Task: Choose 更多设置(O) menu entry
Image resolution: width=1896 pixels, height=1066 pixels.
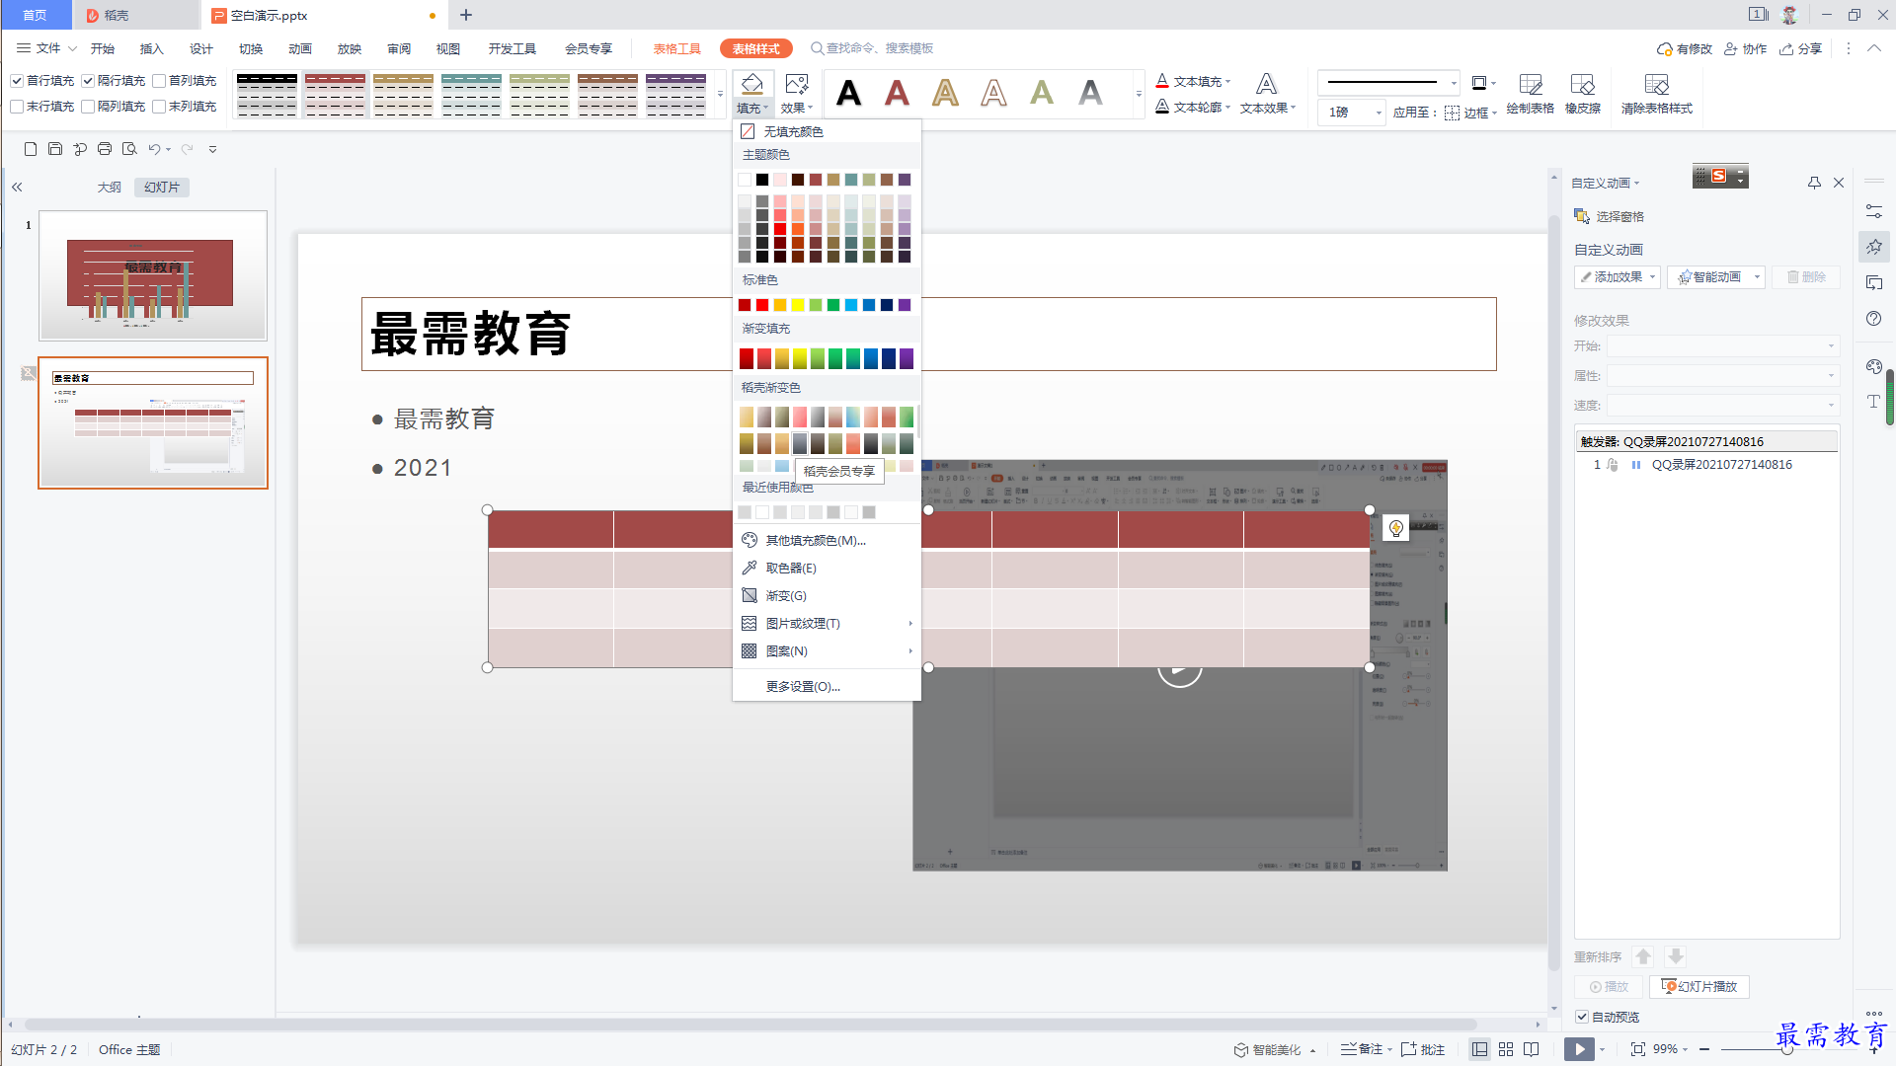Action: [827, 687]
